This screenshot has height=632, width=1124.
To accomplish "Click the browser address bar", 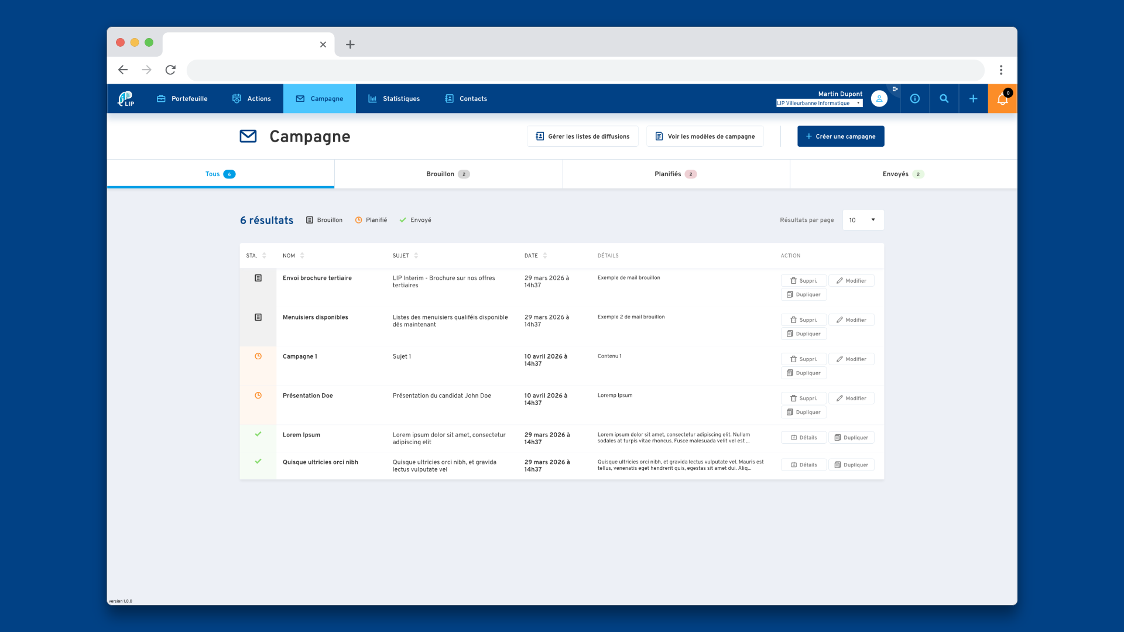I will pos(585,70).
